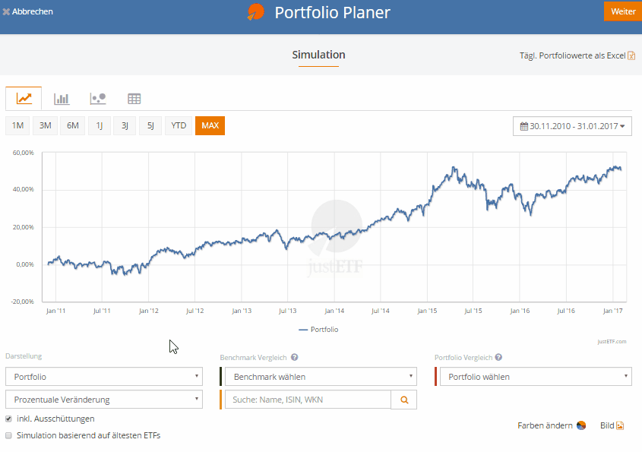Open the scatter plot view icon

[x=98, y=98]
